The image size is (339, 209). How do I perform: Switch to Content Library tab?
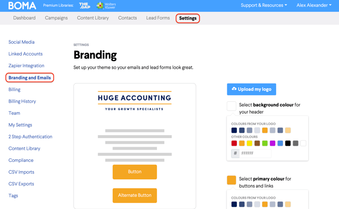93,18
